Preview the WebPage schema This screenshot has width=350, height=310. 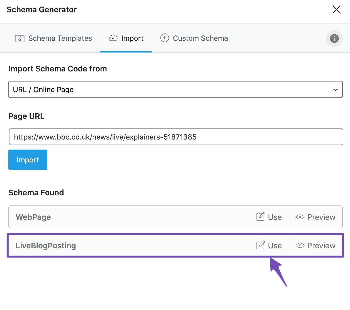315,217
